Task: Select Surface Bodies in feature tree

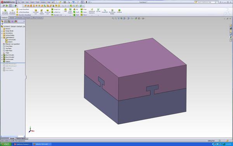Action: tap(9, 35)
